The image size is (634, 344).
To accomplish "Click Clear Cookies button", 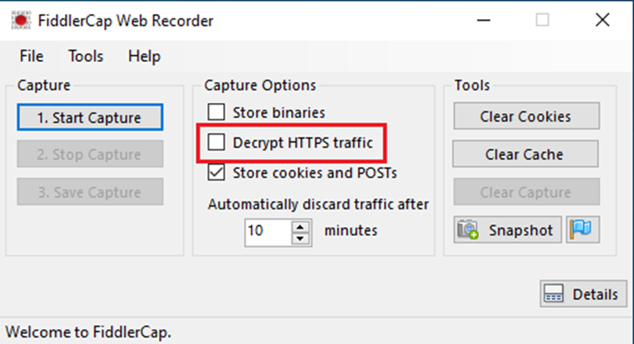I will coord(526,116).
